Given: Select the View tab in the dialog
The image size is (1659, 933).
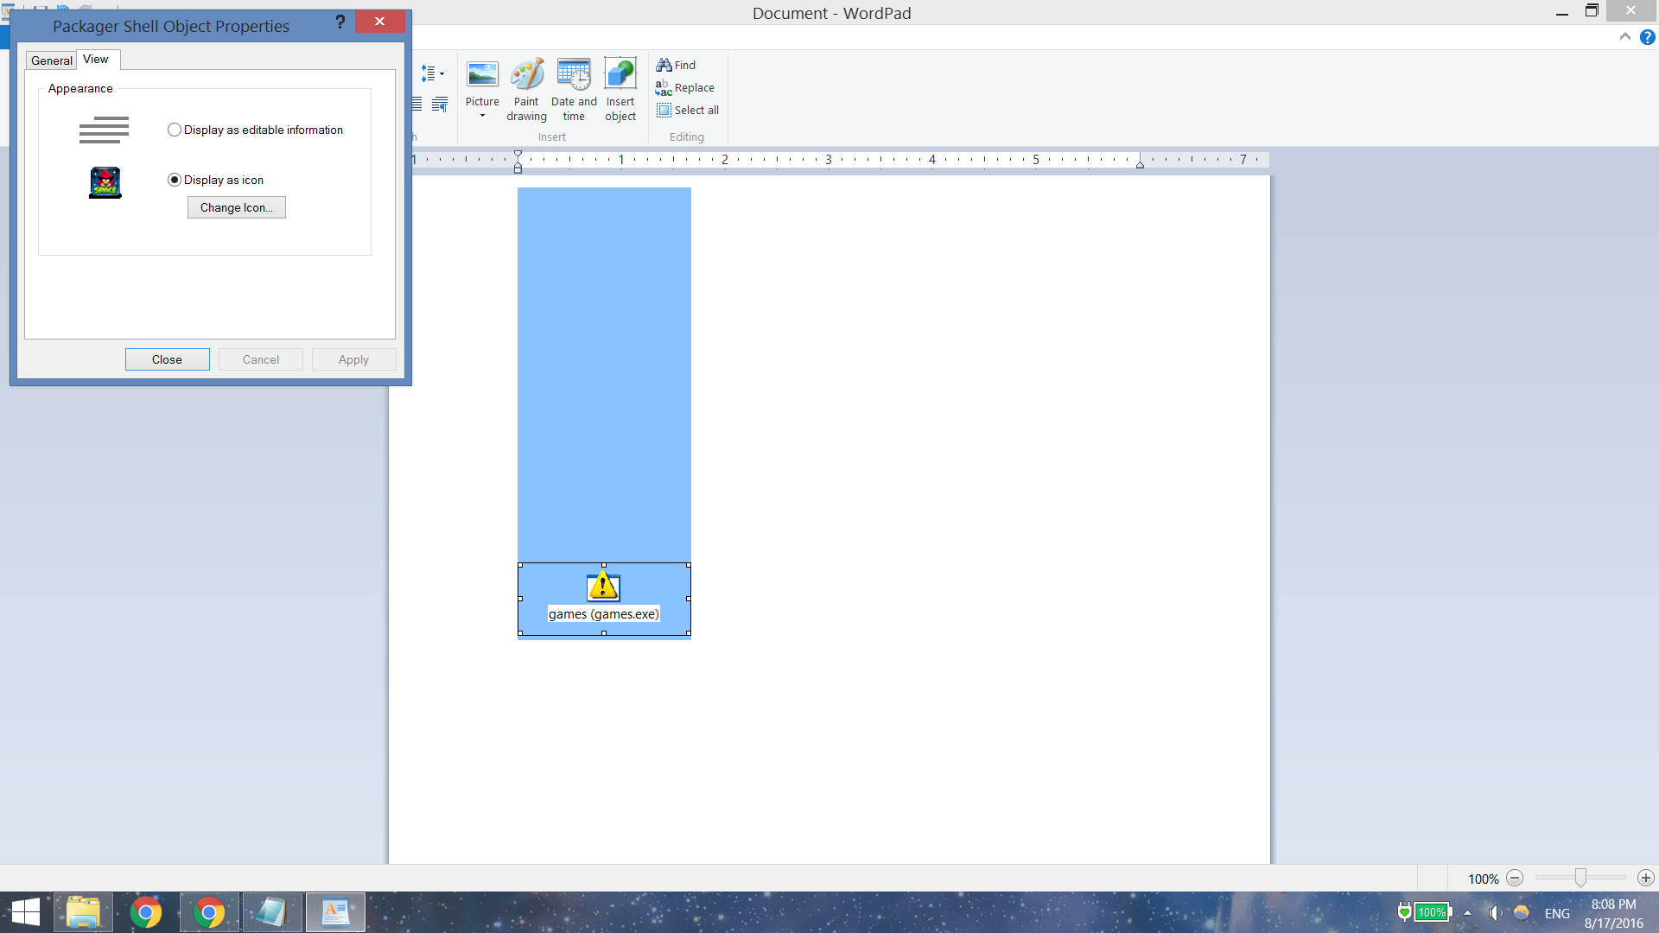Looking at the screenshot, I should point(96,60).
